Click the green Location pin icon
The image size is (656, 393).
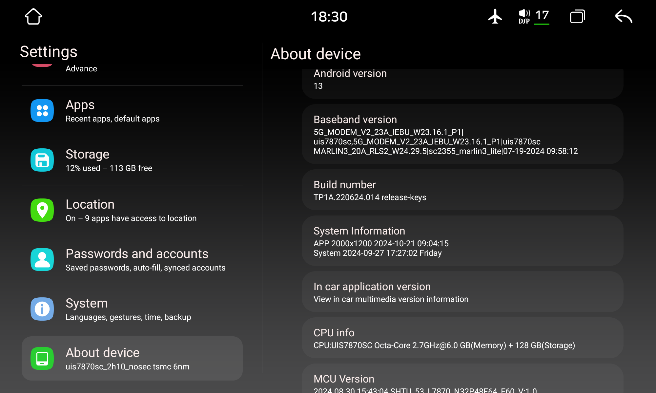(x=42, y=210)
